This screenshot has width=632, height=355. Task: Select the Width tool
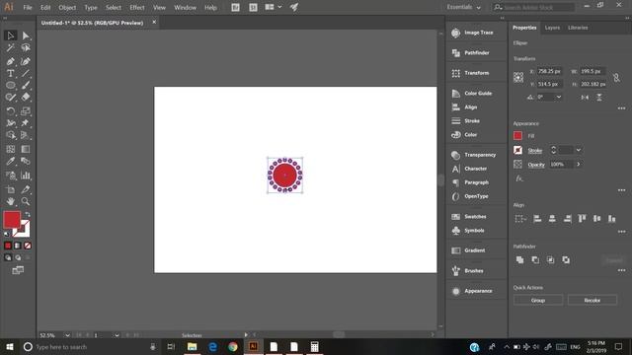[x=11, y=123]
